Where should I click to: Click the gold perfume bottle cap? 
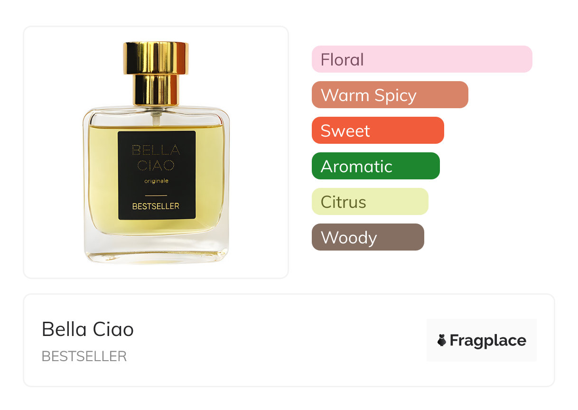pyautogui.click(x=156, y=74)
